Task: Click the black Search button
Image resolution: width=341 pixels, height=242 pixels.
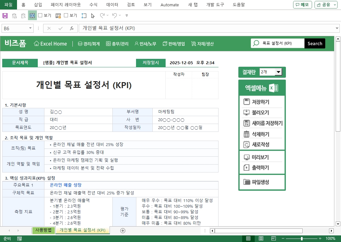Action: 315,43
